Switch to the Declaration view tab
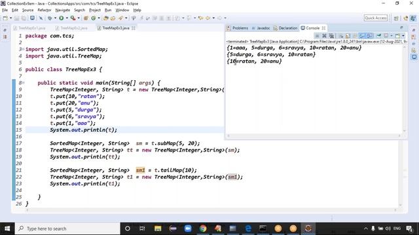Viewport: 419px width, 235px height. 285,28
